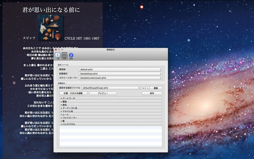254x159 pixels.
Task: Click the plus button to add a settings file
Action: [144, 88]
